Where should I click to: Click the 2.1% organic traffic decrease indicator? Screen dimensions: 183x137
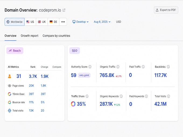click(119, 76)
